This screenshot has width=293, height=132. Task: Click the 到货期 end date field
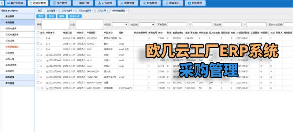coord(257,24)
